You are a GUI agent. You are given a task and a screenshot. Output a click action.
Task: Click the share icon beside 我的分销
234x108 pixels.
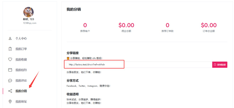coord(10,91)
